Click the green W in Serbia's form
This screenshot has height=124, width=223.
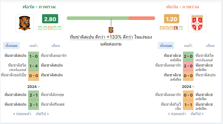coord(181,28)
